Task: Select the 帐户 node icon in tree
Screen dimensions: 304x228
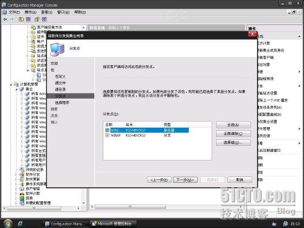Action: (33, 41)
